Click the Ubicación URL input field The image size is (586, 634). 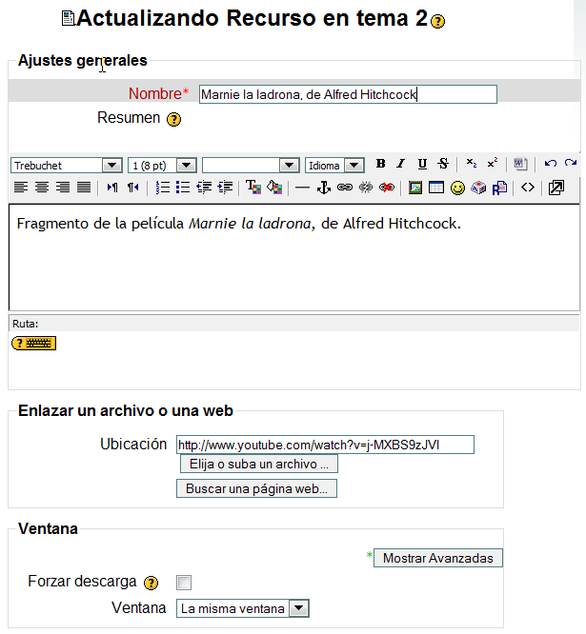pyautogui.click(x=324, y=445)
